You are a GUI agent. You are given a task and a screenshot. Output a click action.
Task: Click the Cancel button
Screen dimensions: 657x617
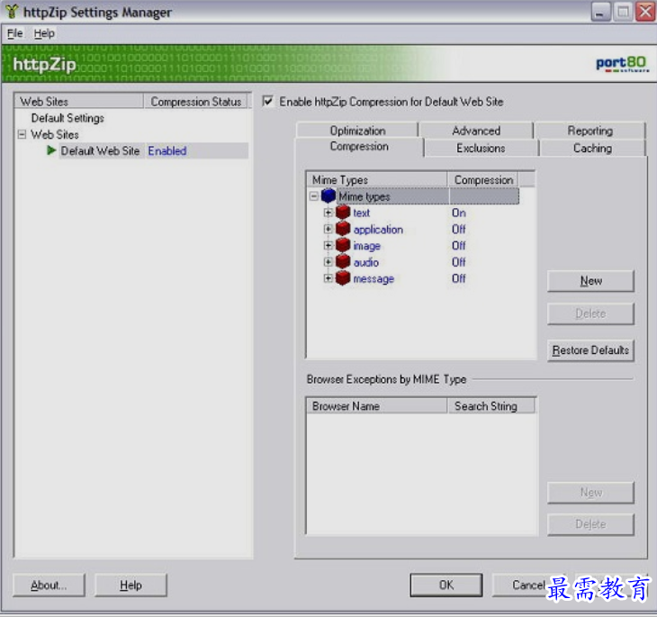[x=528, y=585]
